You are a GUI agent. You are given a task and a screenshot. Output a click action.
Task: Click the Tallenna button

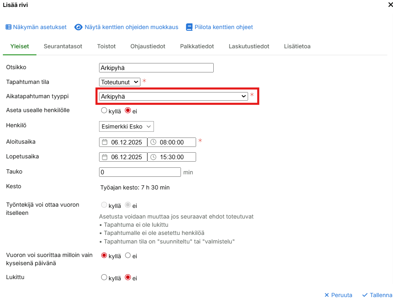point(377,295)
